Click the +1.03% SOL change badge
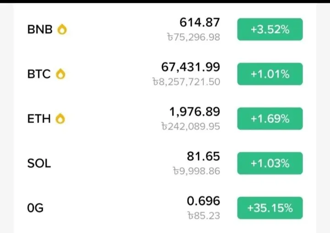This screenshot has height=233, width=330. click(270, 163)
